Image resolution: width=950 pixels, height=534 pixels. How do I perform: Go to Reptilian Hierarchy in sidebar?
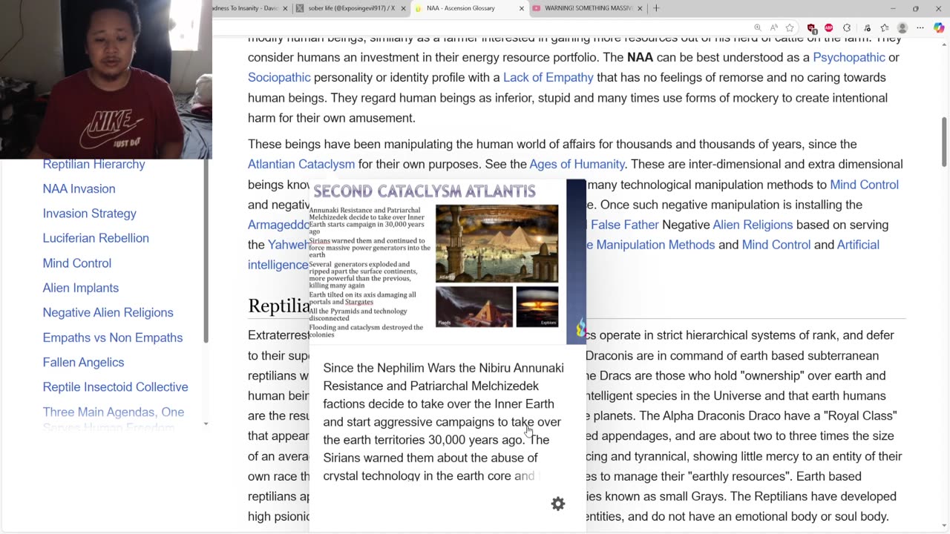point(94,164)
